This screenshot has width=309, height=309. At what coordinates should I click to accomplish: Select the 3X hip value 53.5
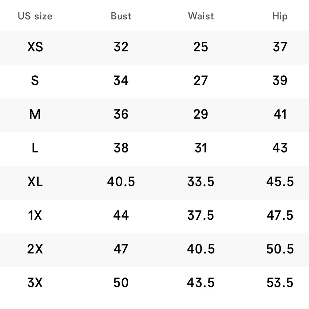280,283
